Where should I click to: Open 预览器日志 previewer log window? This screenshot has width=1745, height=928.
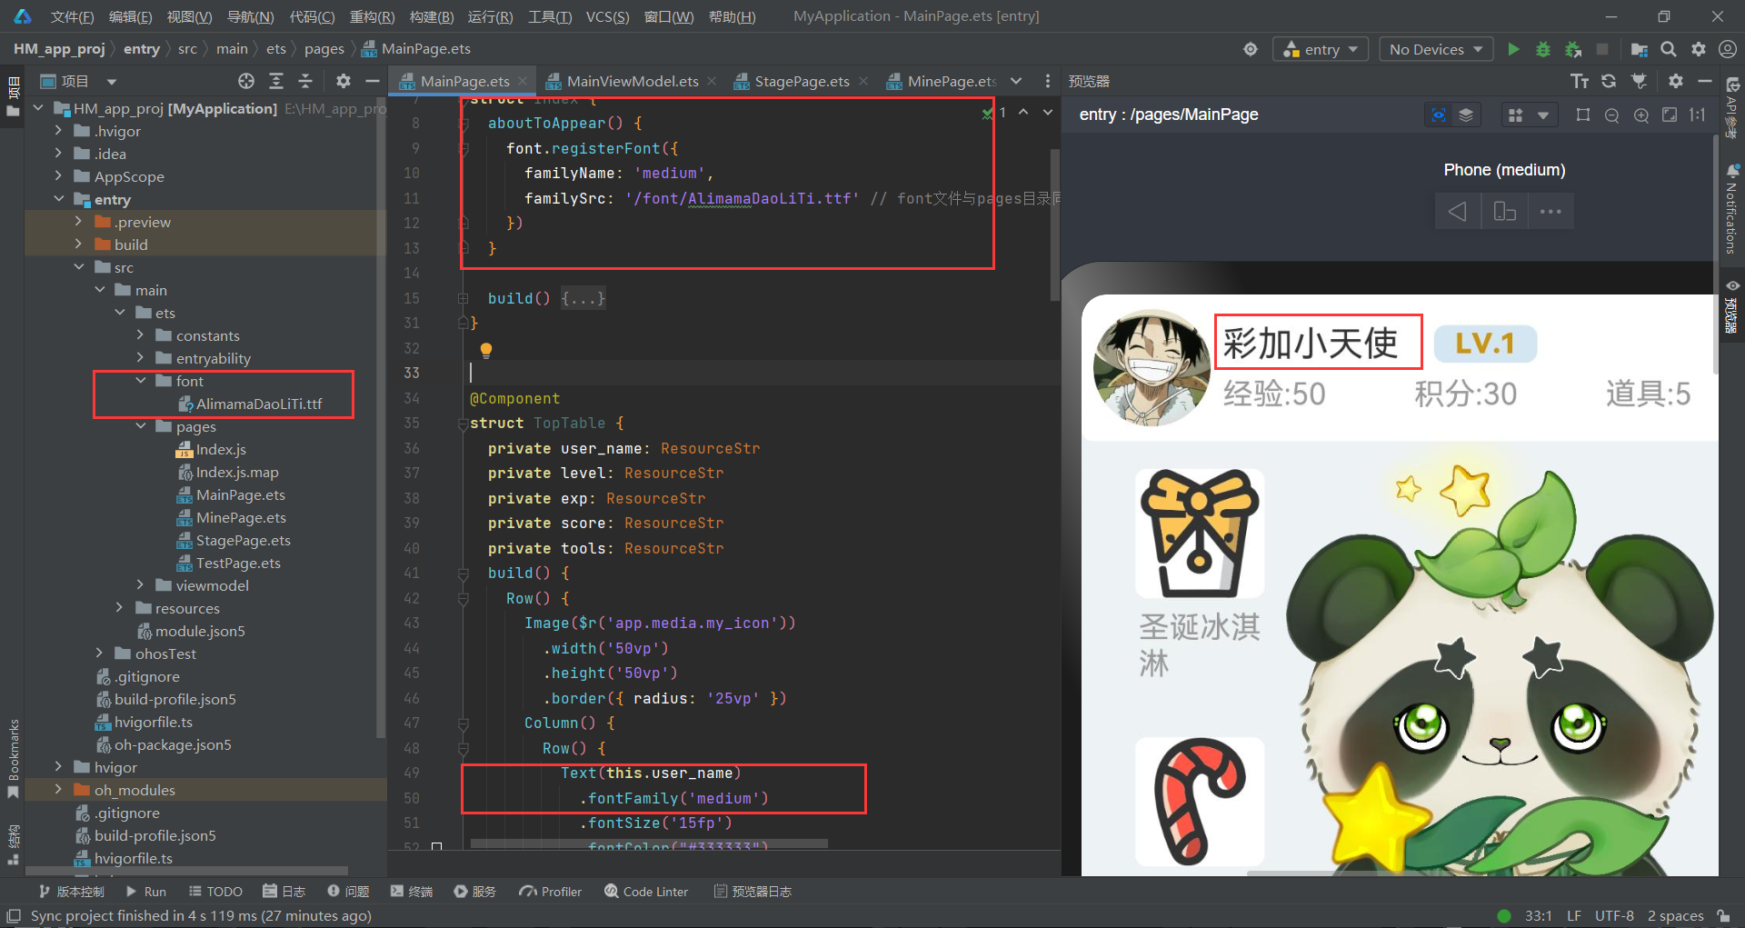[753, 892]
